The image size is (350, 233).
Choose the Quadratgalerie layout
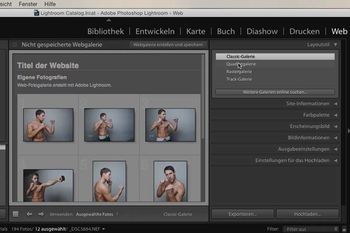275,64
